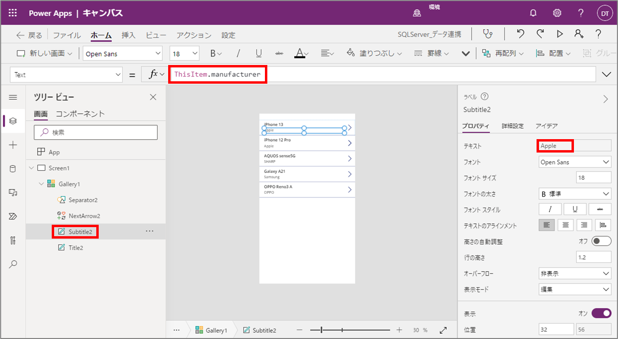Expand the formula bar chevron
This screenshot has height=339, width=618.
pos(607,75)
